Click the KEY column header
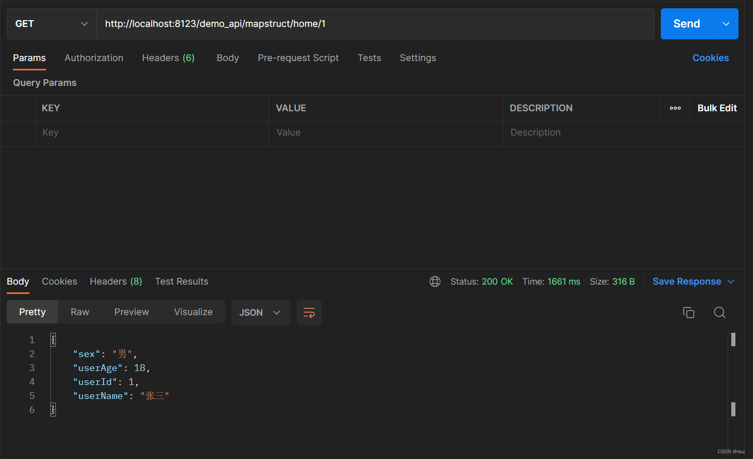 click(x=51, y=108)
